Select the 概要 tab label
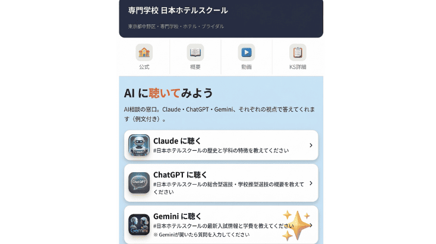 (195, 67)
